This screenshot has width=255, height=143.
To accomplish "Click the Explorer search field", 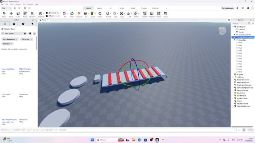I will tap(240, 23).
